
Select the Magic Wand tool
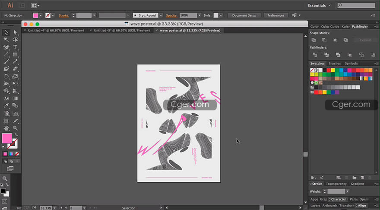pyautogui.click(x=6, y=40)
